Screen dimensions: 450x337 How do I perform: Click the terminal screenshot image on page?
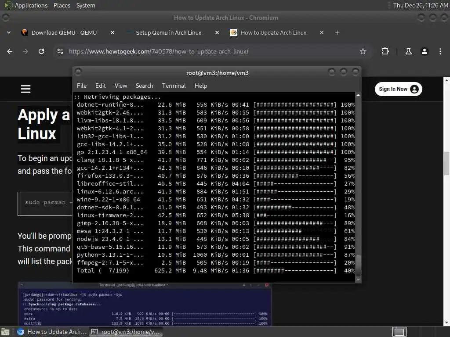(x=145, y=304)
